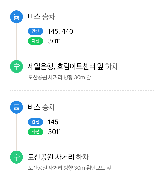Image resolution: width=164 pixels, height=181 pixels.
Task: Tap the second 버스 승차 heading
Action: [x=41, y=107]
